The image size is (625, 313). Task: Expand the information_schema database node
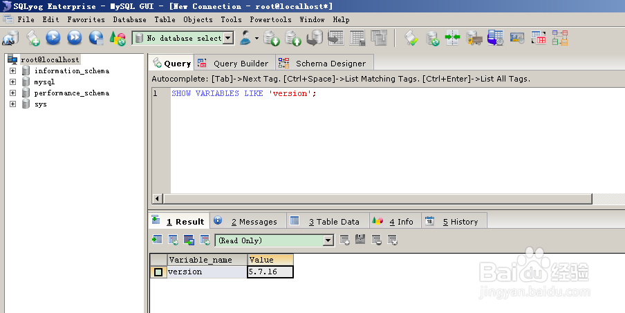12,71
